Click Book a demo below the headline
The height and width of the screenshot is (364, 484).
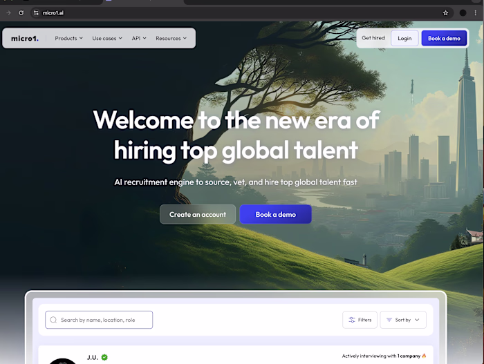click(276, 214)
